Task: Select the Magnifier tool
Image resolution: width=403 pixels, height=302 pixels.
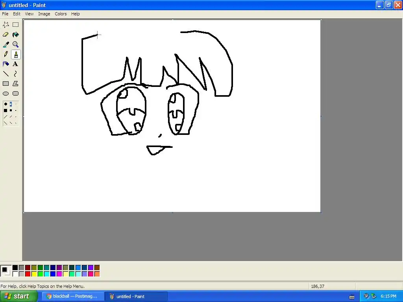Action: pos(16,44)
